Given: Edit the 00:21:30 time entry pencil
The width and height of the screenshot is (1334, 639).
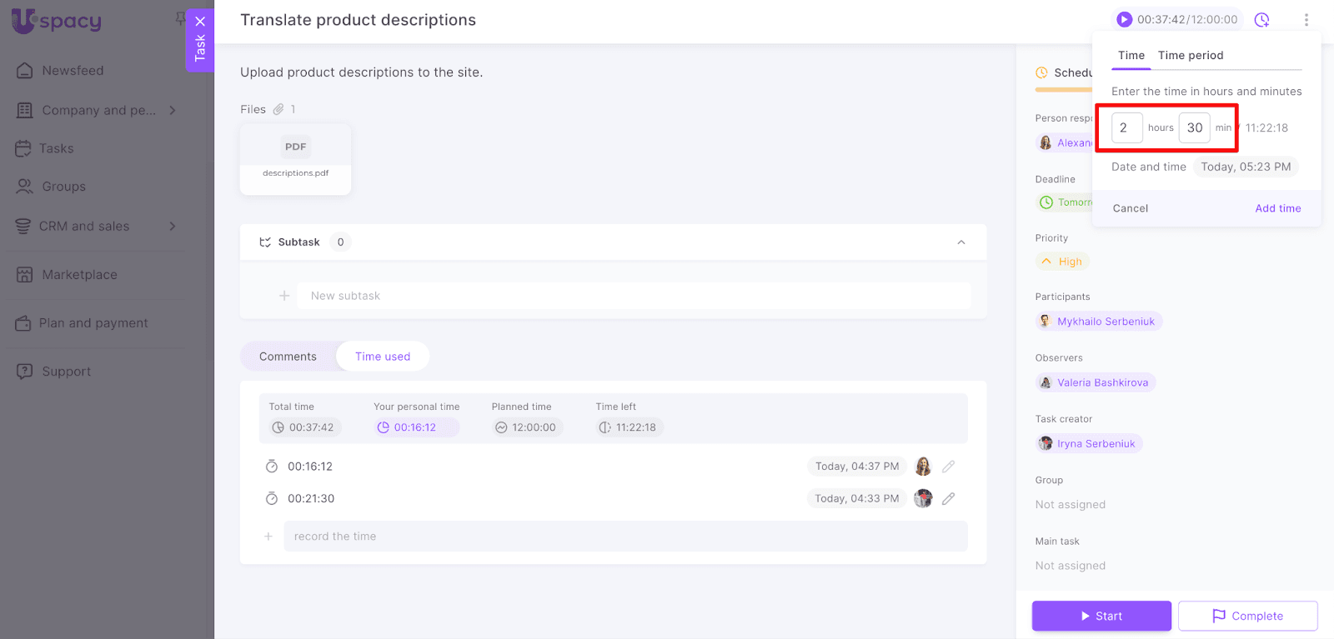Looking at the screenshot, I should 948,499.
